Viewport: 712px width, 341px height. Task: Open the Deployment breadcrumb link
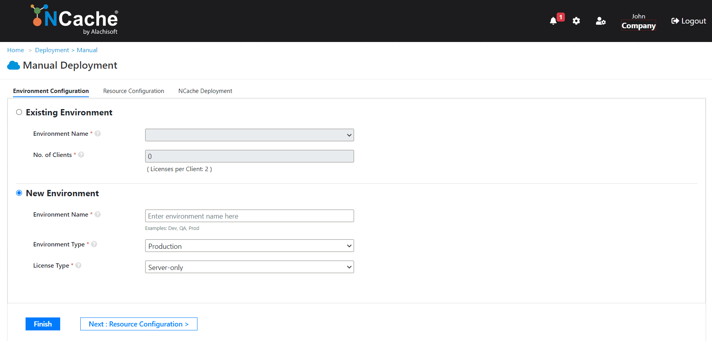click(x=52, y=50)
